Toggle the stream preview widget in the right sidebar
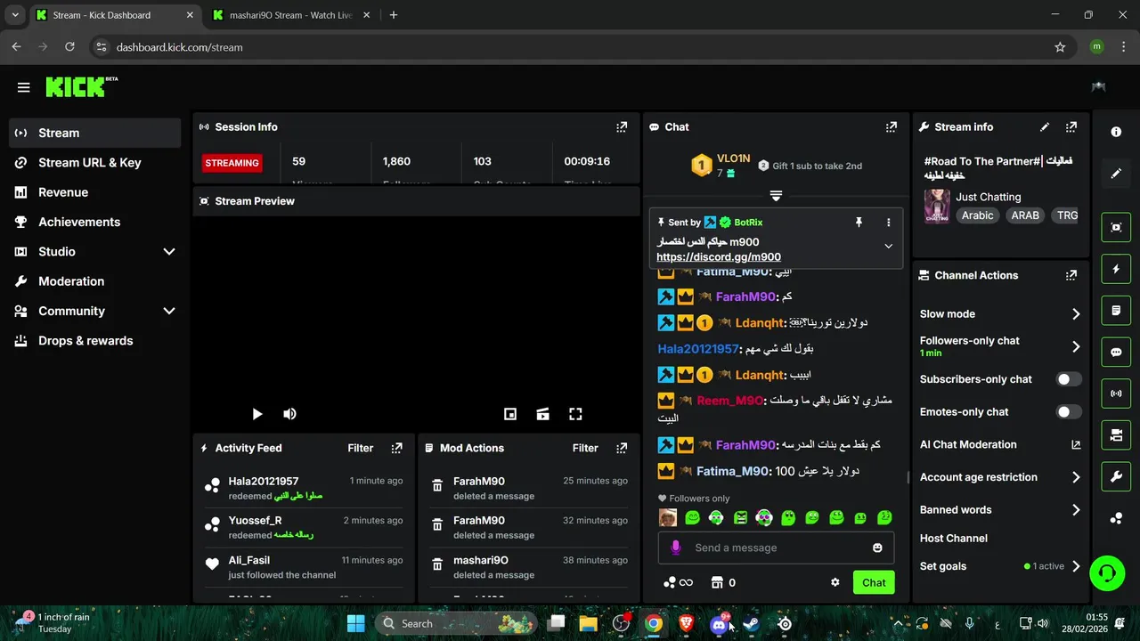This screenshot has height=641, width=1140. (1116, 227)
